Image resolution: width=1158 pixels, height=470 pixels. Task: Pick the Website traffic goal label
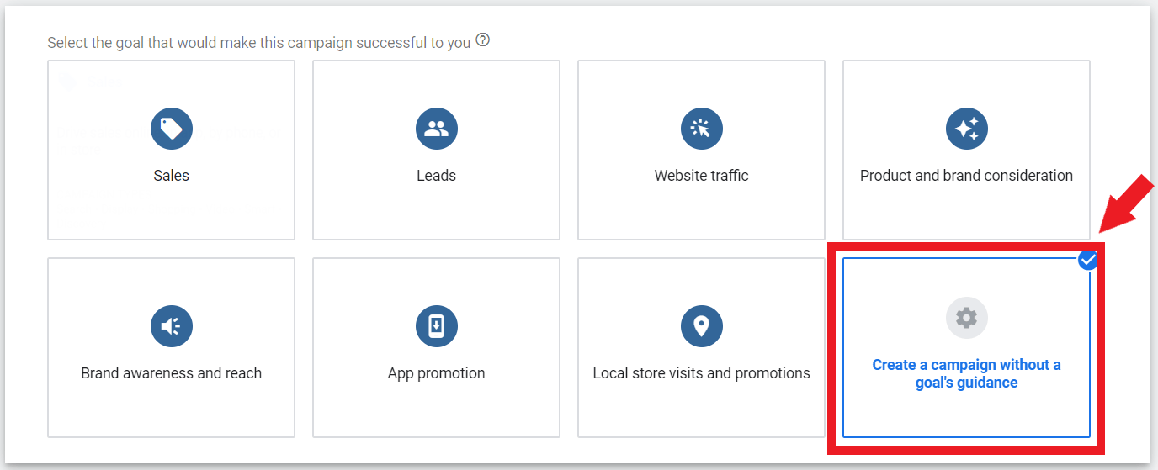point(701,176)
